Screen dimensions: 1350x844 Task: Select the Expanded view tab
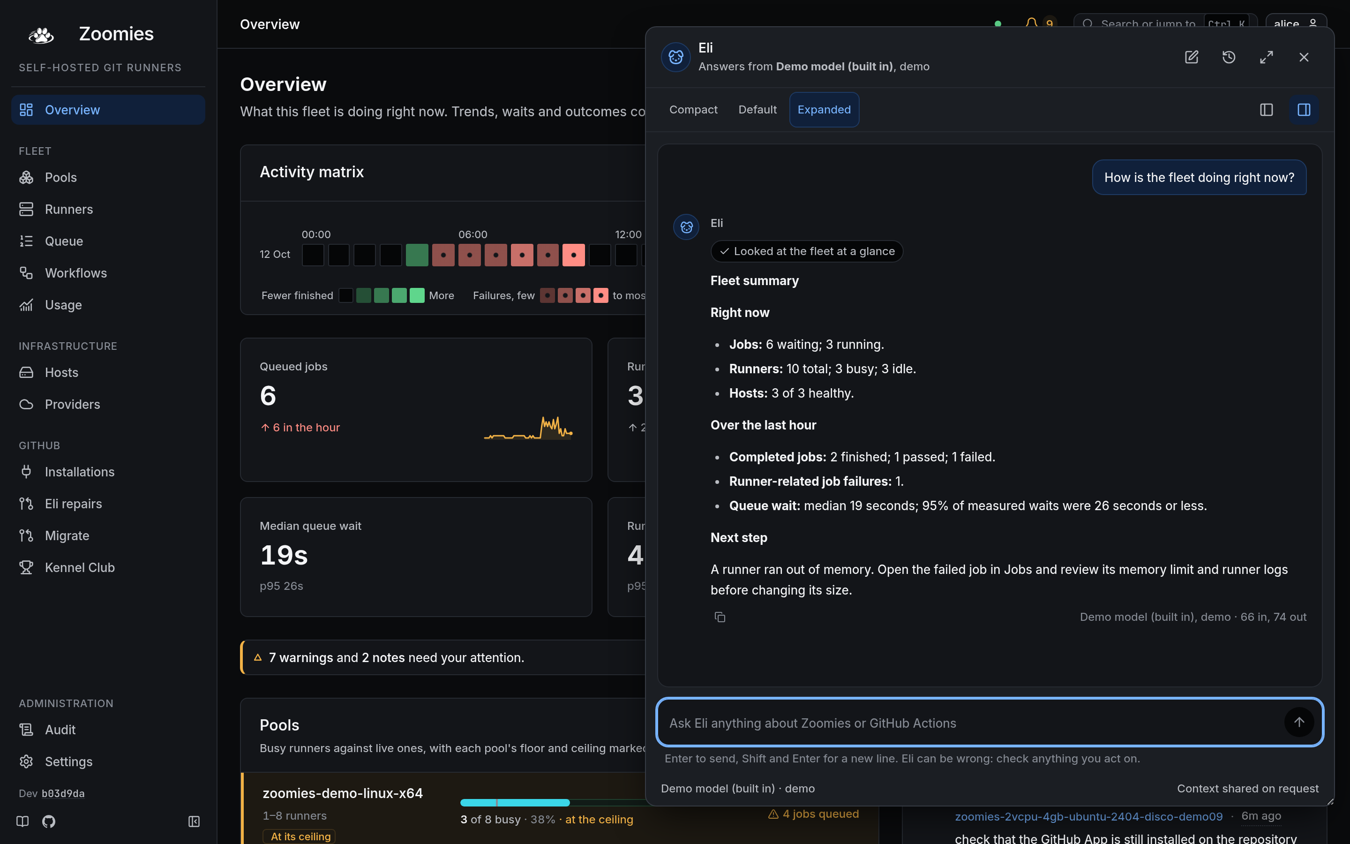tap(824, 109)
